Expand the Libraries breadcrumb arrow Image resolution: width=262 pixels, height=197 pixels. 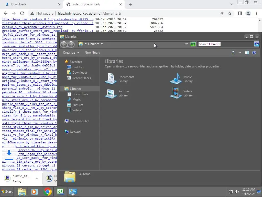pyautogui.click(x=102, y=44)
